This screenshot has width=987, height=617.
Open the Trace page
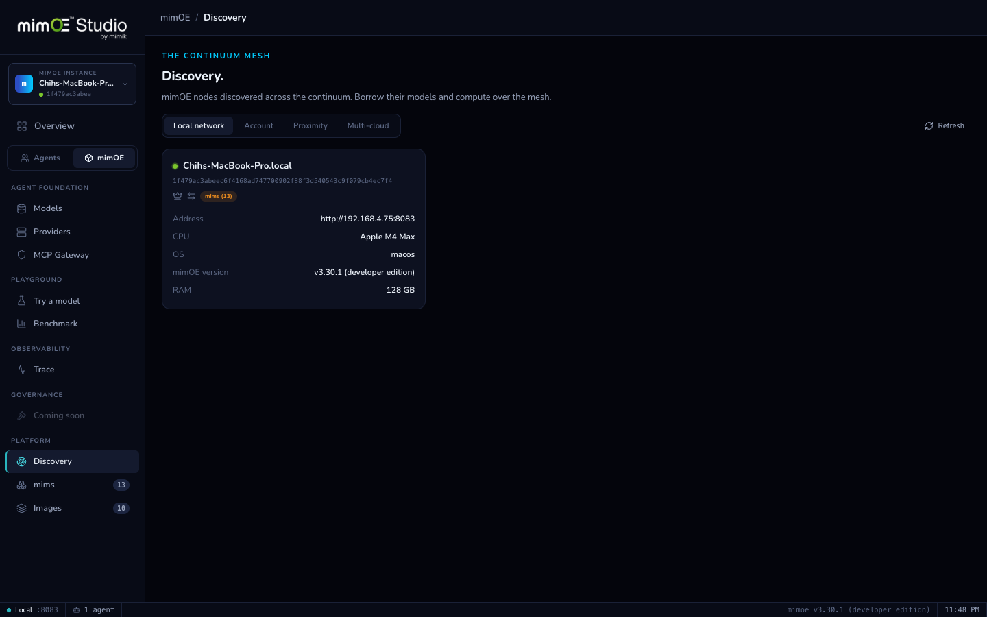tap(72, 370)
